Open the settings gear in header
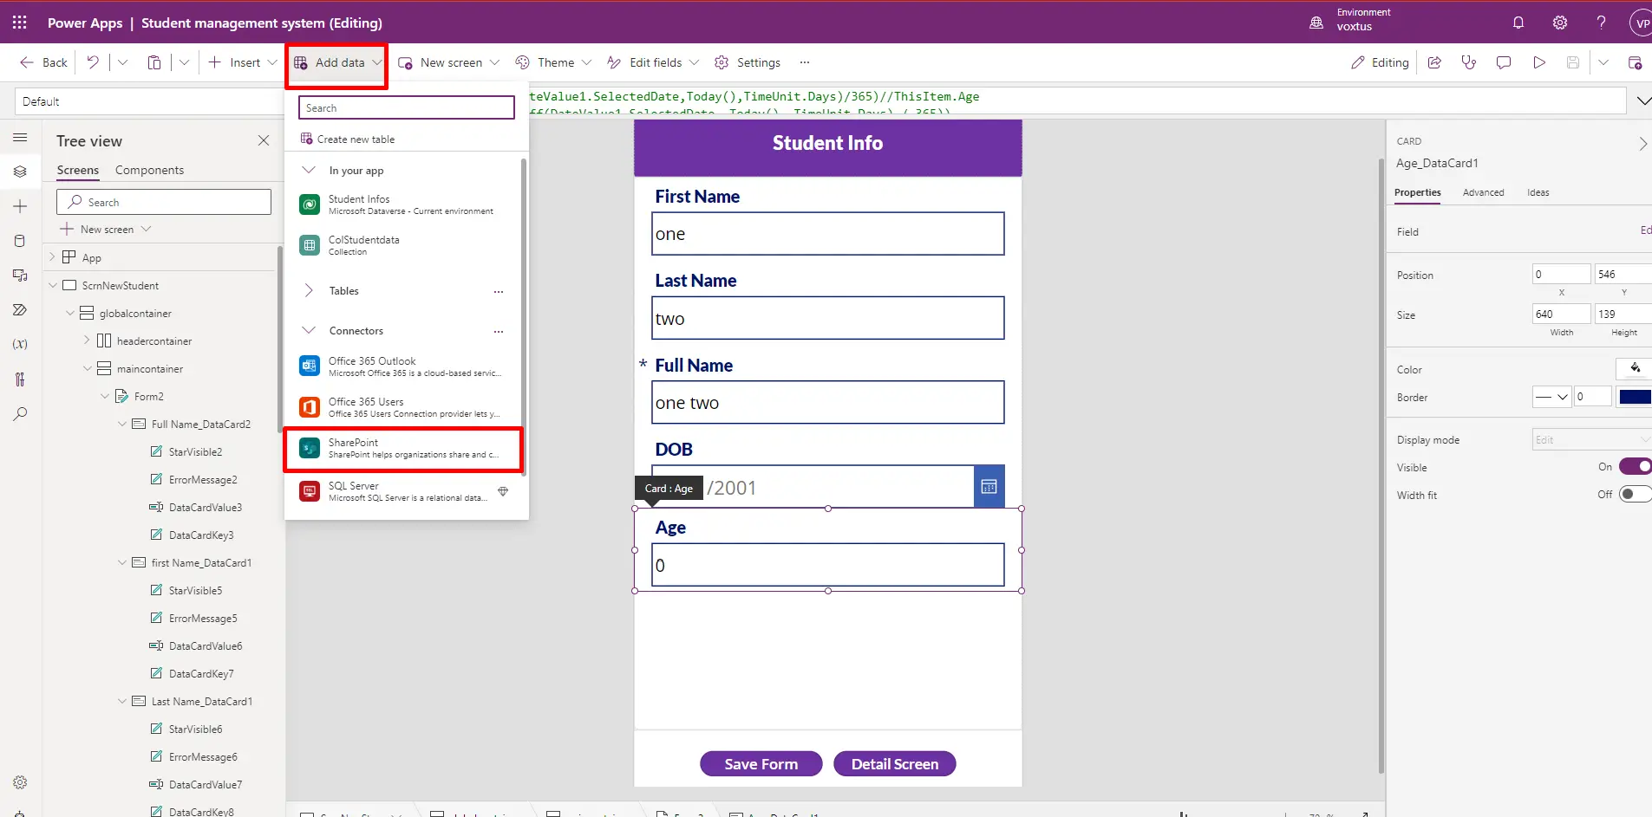 (x=1560, y=23)
